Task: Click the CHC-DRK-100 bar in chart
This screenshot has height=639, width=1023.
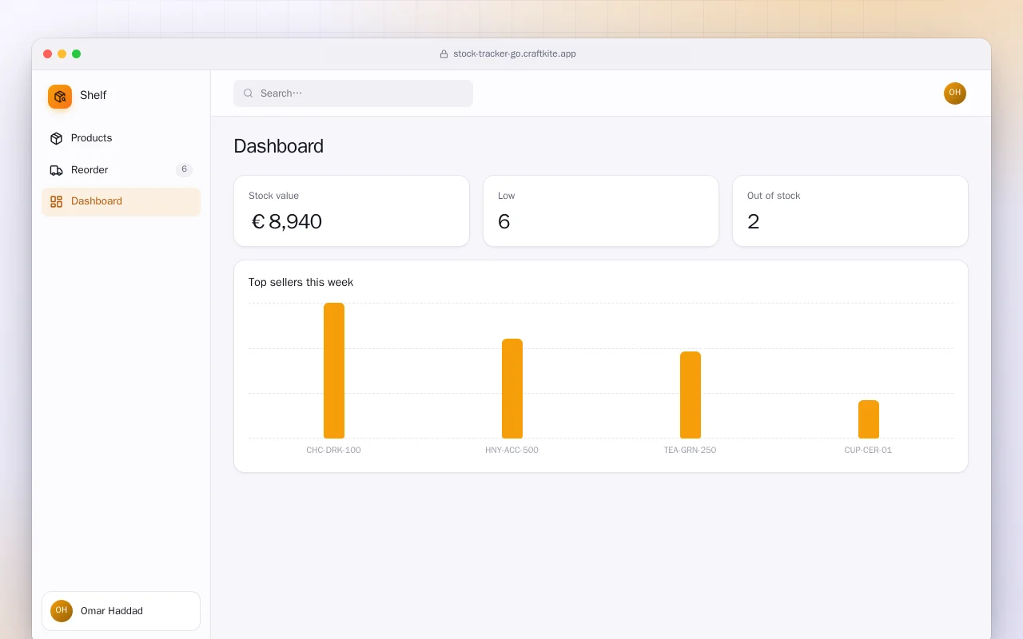Action: click(x=334, y=371)
